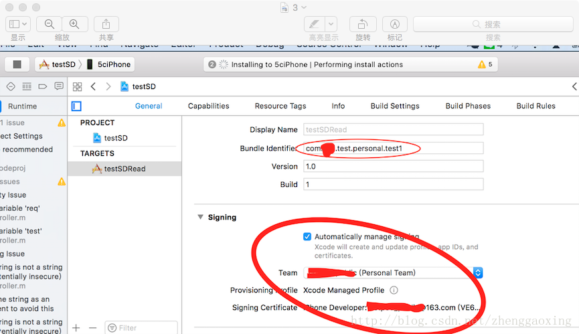Image resolution: width=579 pixels, height=334 pixels.
Task: Open the Xcode report navigator
Action: pyautogui.click(x=59, y=86)
